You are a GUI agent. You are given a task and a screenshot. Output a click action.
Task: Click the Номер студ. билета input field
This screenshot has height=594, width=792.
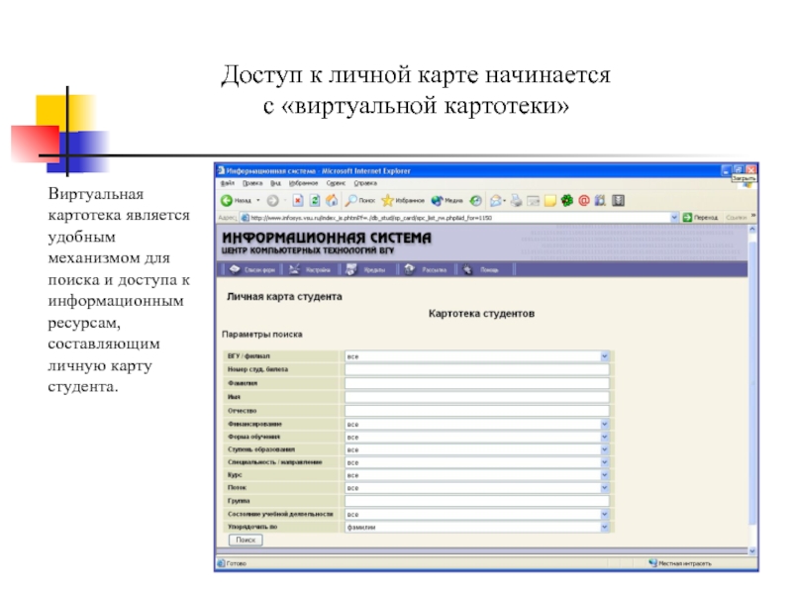[477, 369]
